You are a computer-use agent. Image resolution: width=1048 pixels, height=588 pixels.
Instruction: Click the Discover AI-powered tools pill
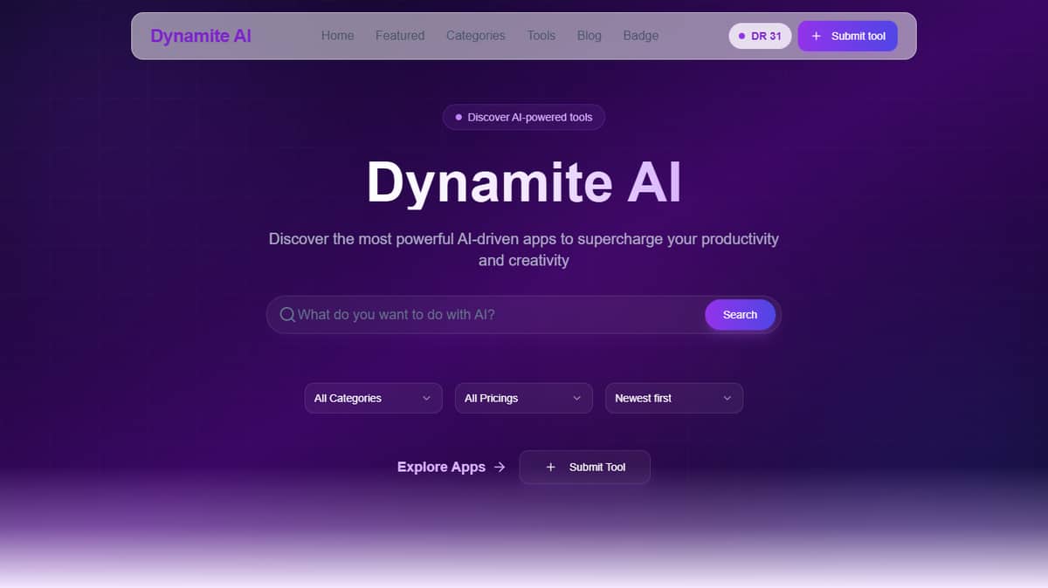tap(524, 117)
